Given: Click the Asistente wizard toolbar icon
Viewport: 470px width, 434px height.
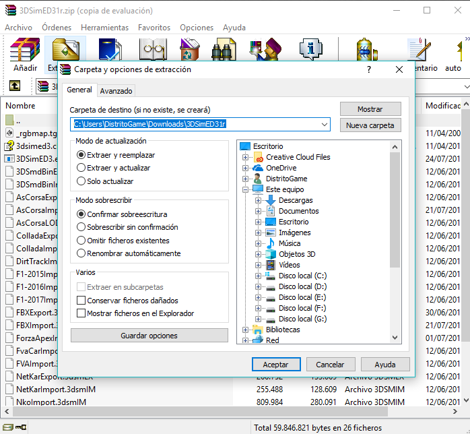Looking at the screenshot, I should pos(265,49).
